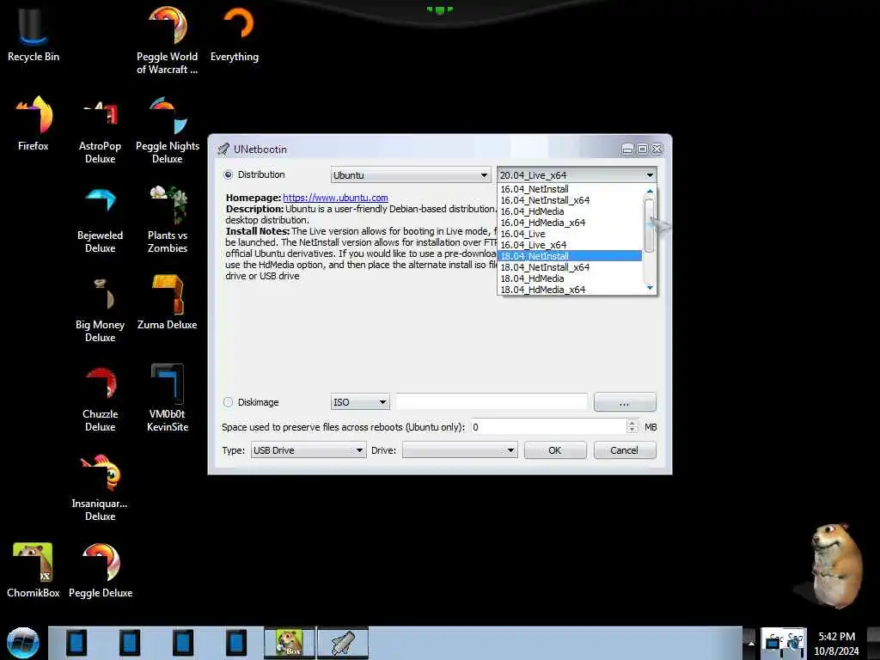Collapse the 20.04_Live_x64 version dropdown
Image resolution: width=880 pixels, height=660 pixels.
577,175
